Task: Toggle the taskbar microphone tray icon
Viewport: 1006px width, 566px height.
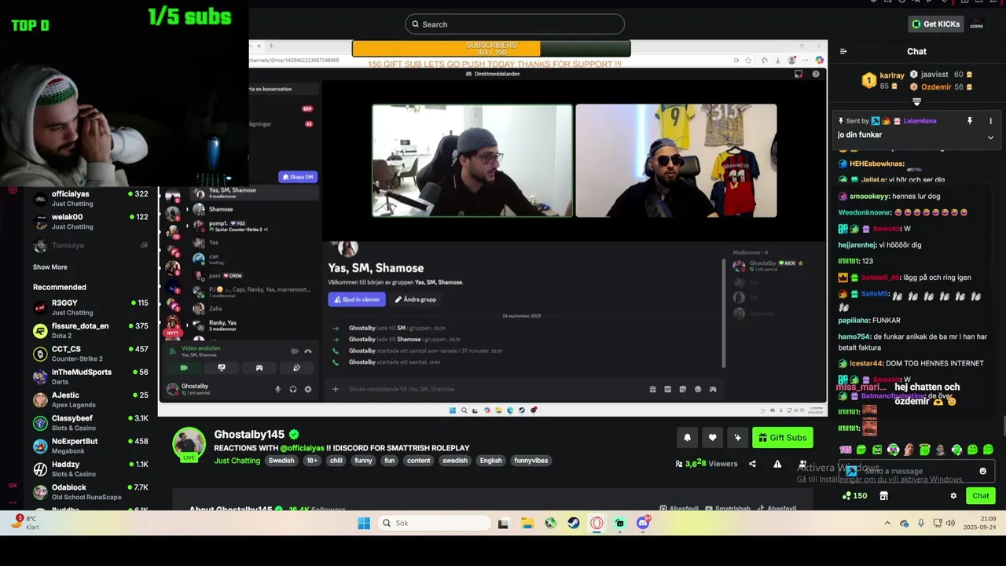Action: coord(921,524)
